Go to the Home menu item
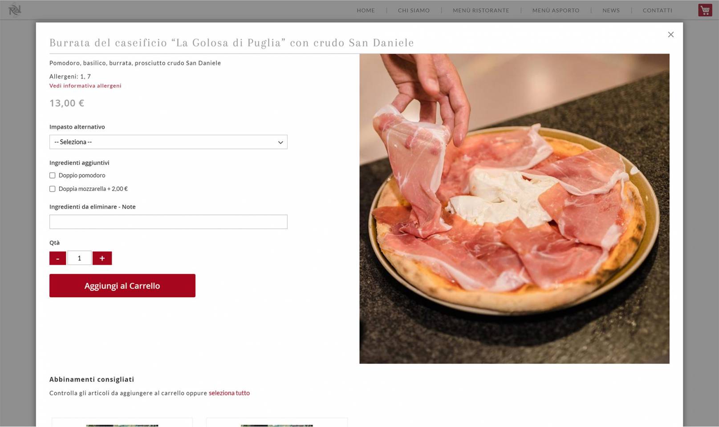Viewport: 719px width, 427px height. click(x=366, y=10)
